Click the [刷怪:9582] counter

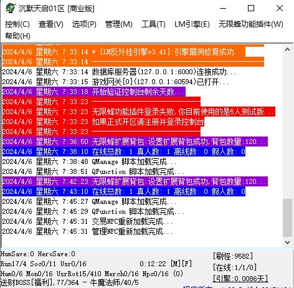coord(233,256)
